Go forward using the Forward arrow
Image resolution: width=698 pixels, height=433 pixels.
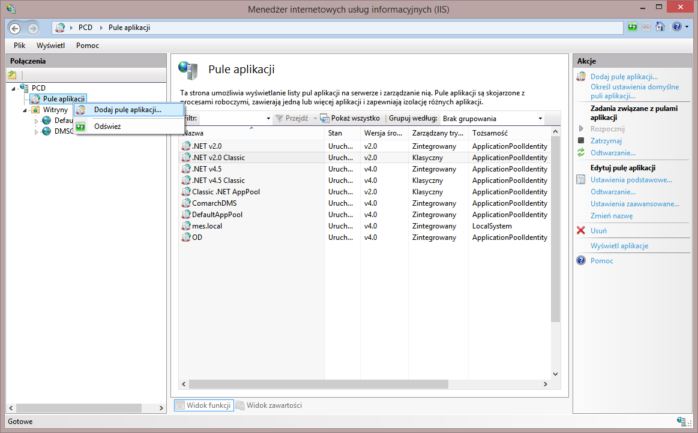[33, 28]
